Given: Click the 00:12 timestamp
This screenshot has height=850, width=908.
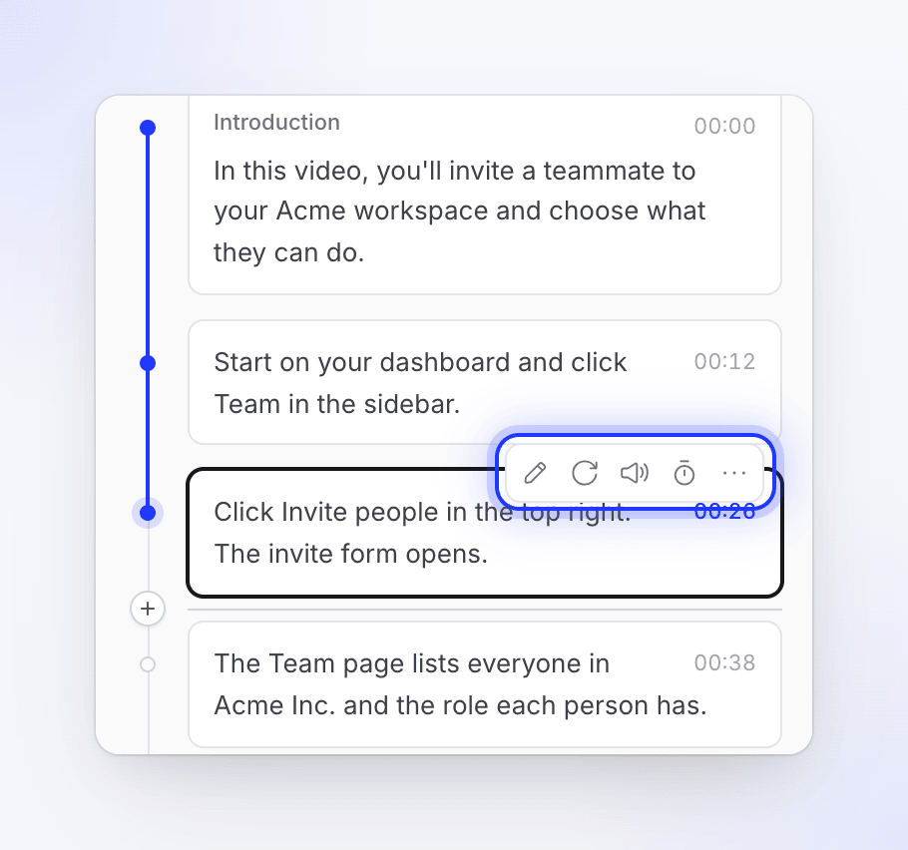Looking at the screenshot, I should tap(724, 361).
